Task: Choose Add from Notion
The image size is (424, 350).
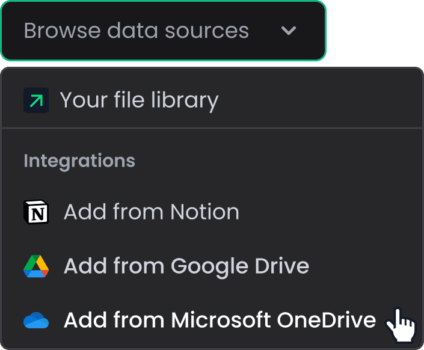Action: click(x=212, y=212)
